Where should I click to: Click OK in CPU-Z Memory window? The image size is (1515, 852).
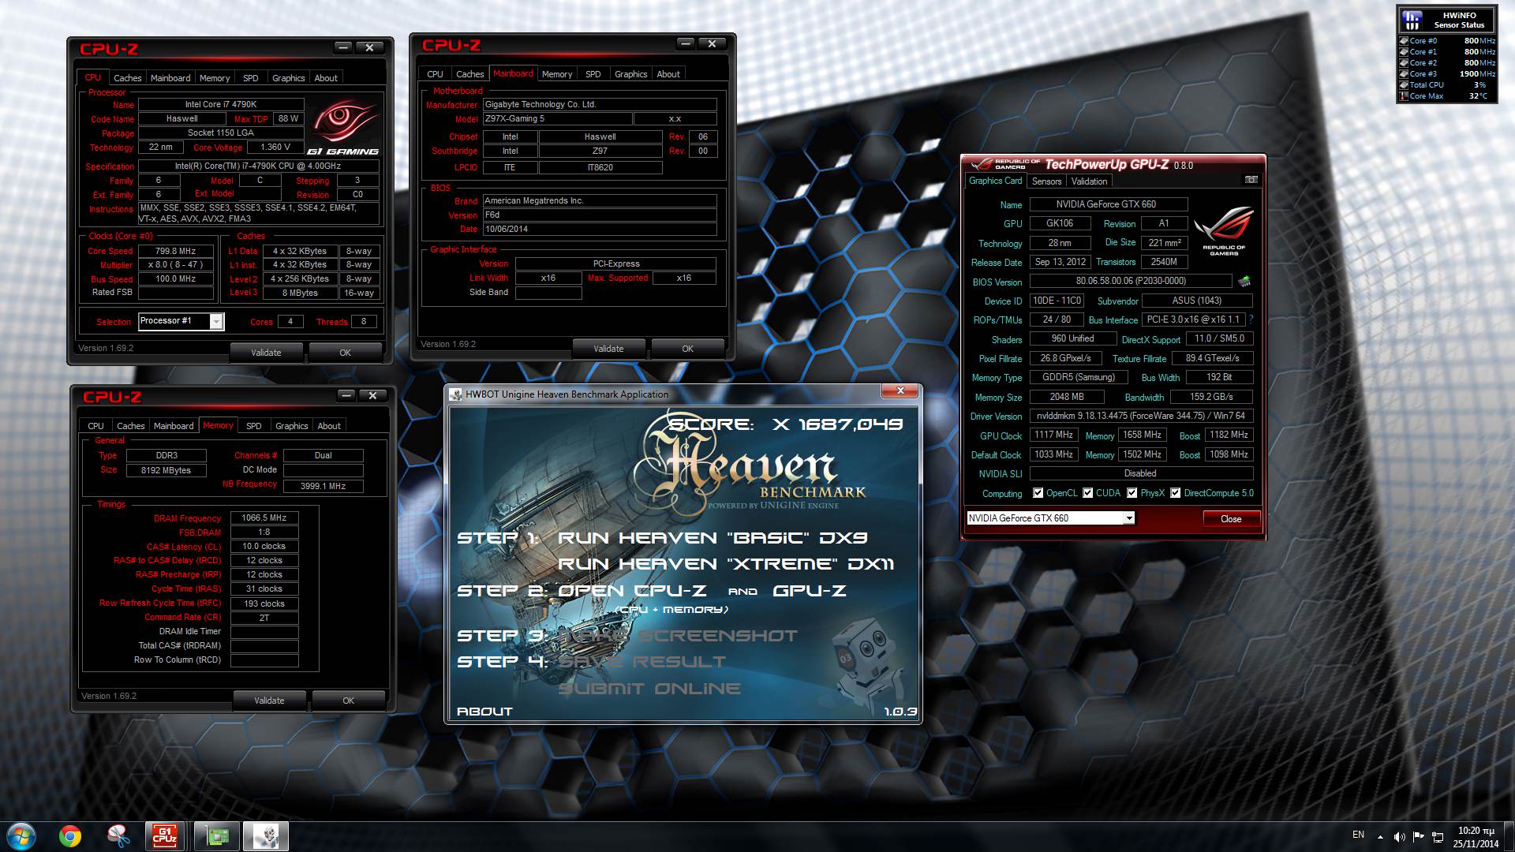[348, 701]
